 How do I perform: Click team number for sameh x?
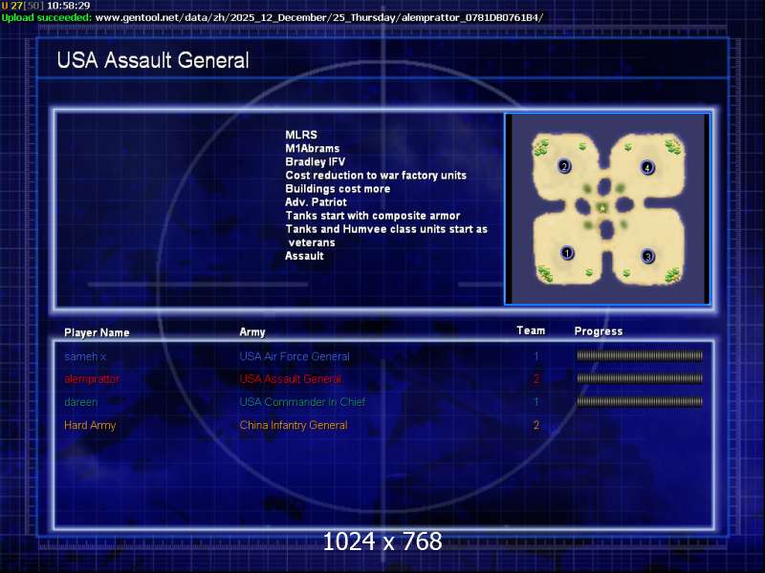[536, 356]
